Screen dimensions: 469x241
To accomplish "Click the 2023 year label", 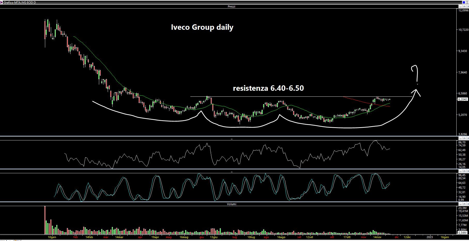I will (x=430, y=237).
